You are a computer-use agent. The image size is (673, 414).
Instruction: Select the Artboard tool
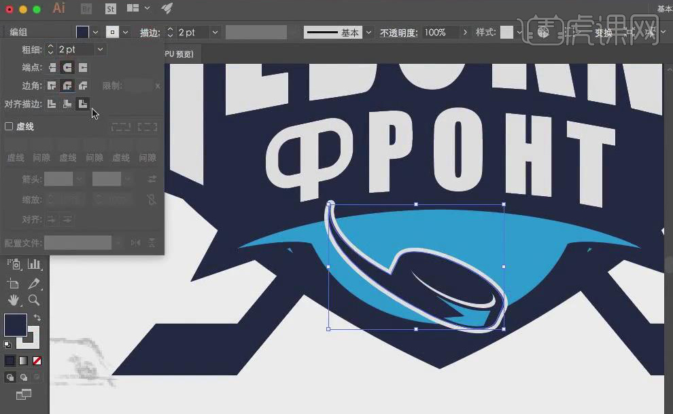point(14,283)
